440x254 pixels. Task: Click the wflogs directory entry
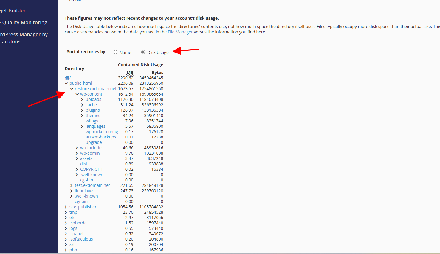point(92,121)
